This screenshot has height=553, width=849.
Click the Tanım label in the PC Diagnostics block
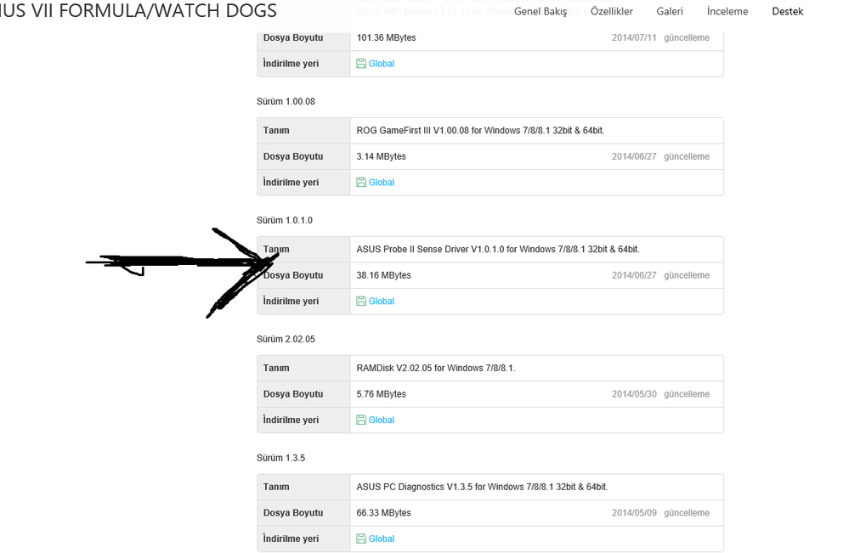coord(276,487)
